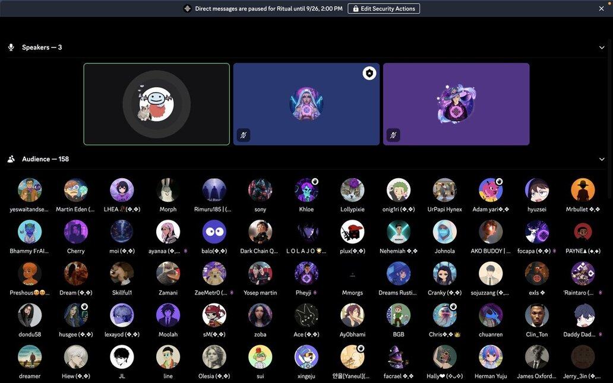Select audience member Zamani
This screenshot has height=383, width=613.
(168, 274)
